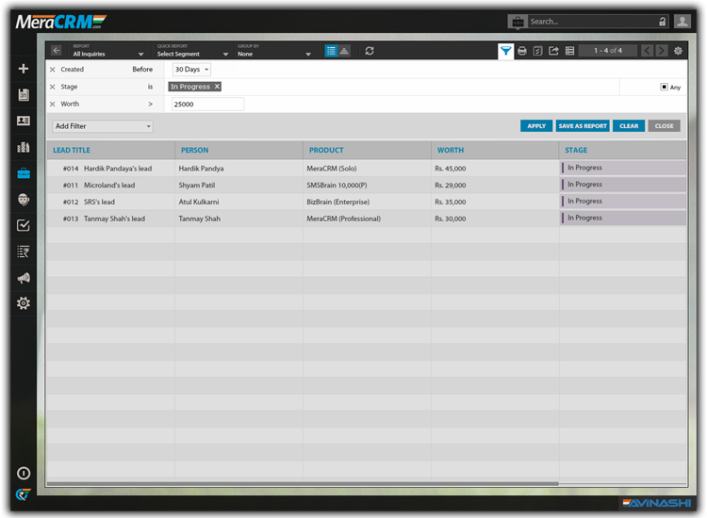Click worth value Rs. 45,000
This screenshot has width=707, height=518.
click(x=451, y=169)
